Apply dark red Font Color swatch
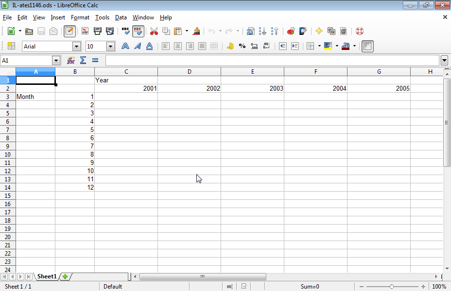This screenshot has width=451, height=291. 346,46
